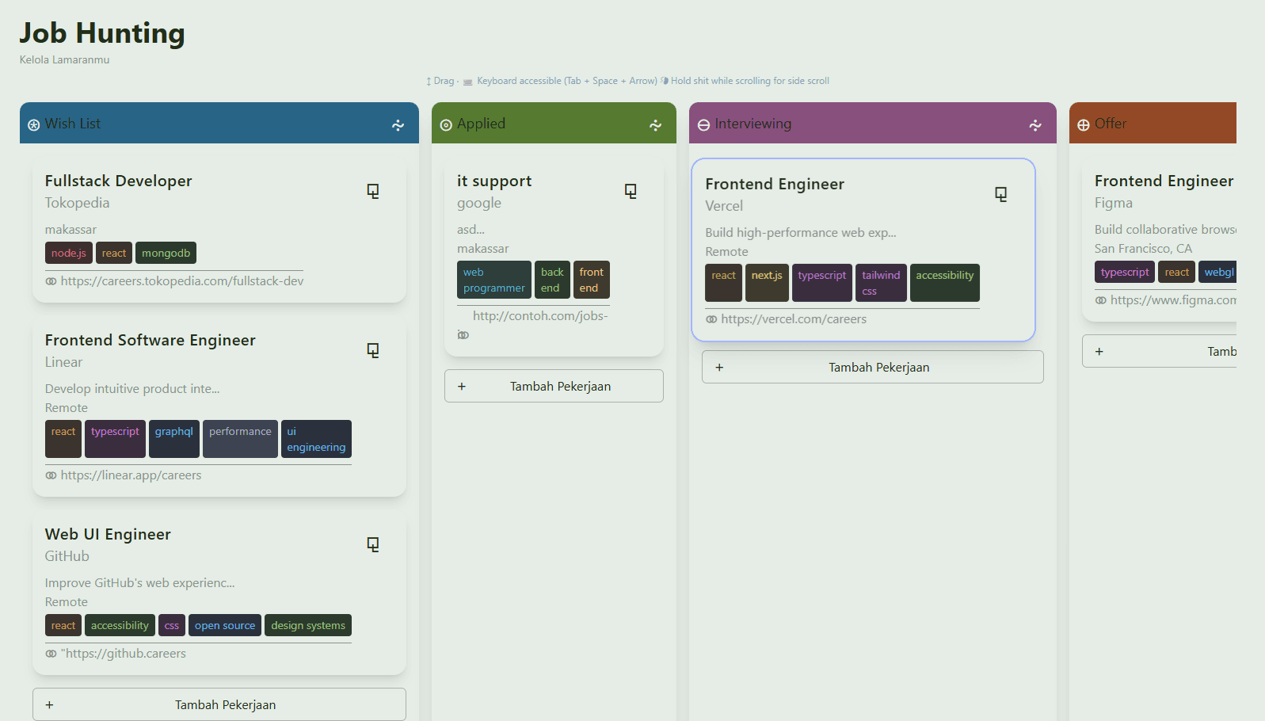Click link icon beside vercel.com careers URL
This screenshot has height=721, width=1265.
711,319
